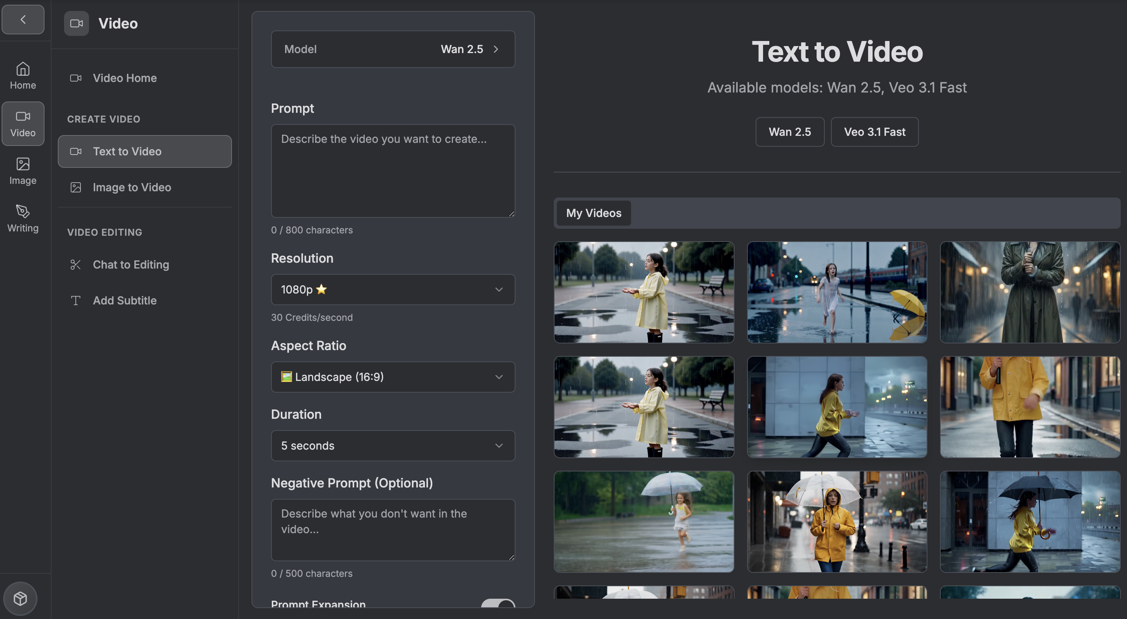This screenshot has height=619, width=1127.
Task: Switch to the Veo 3.1 Fast model
Action: pyautogui.click(x=874, y=132)
